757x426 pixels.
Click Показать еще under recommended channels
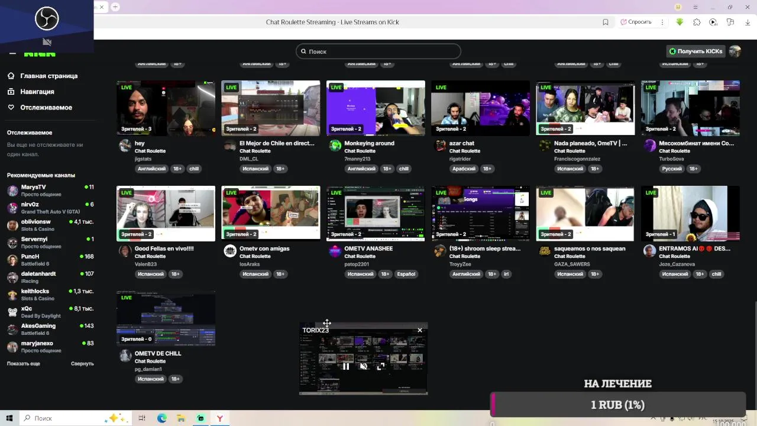[24, 364]
